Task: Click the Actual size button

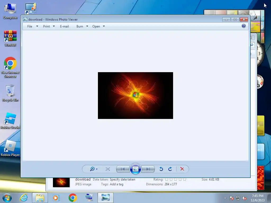Action: pos(108,169)
